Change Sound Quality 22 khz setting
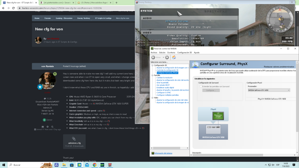The width and height of the screenshot is (299, 168). click(x=201, y=27)
